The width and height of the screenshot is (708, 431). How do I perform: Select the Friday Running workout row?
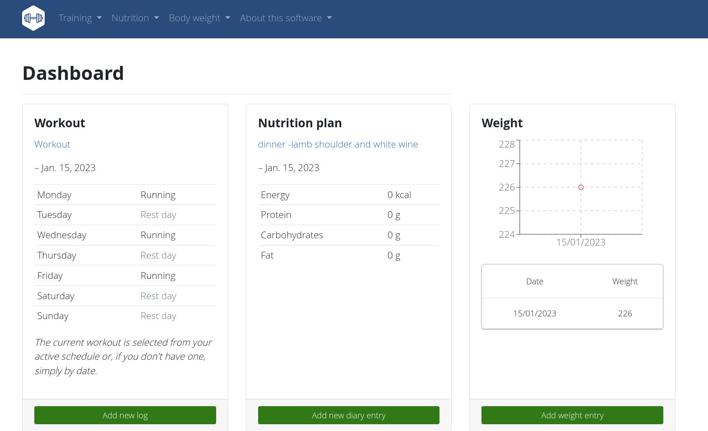click(x=125, y=276)
